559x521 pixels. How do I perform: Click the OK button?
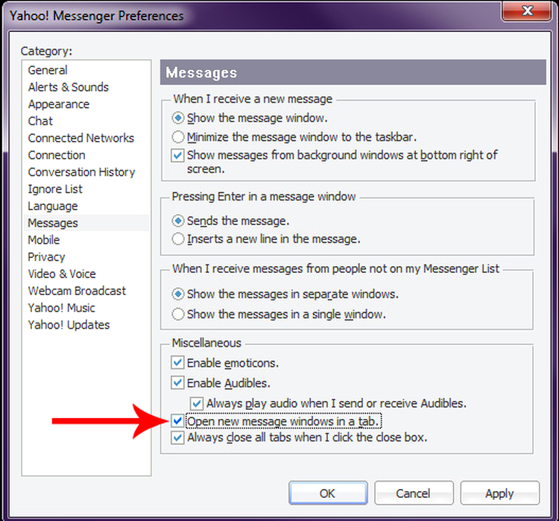pyautogui.click(x=328, y=493)
